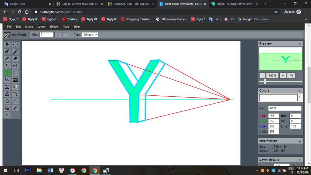Image resolution: width=311 pixels, height=175 pixels.
Task: Open the line Type dropdown
Action: (90, 35)
